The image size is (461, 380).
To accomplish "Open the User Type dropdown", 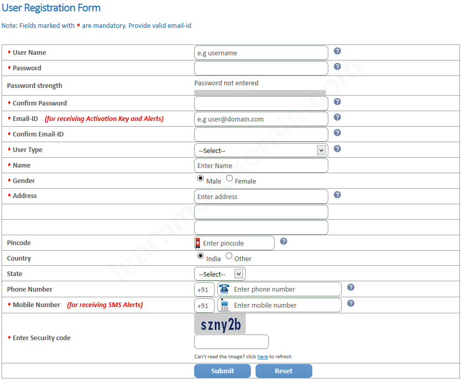I will tap(261, 150).
